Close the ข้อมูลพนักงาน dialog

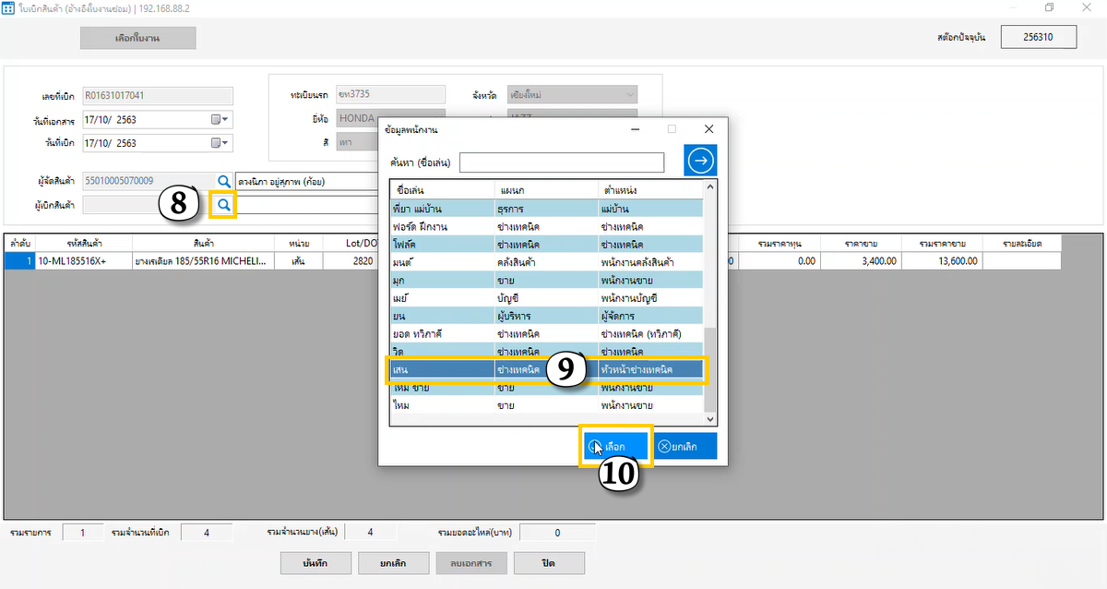(708, 129)
